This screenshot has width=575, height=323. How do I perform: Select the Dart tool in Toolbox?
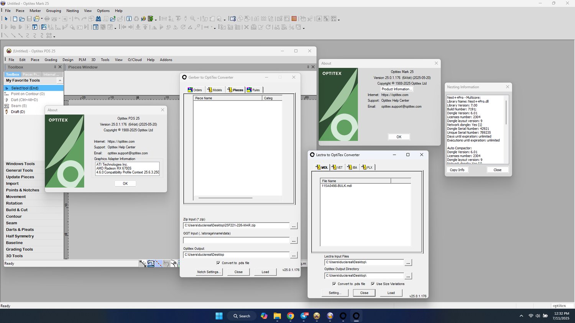coord(24,100)
